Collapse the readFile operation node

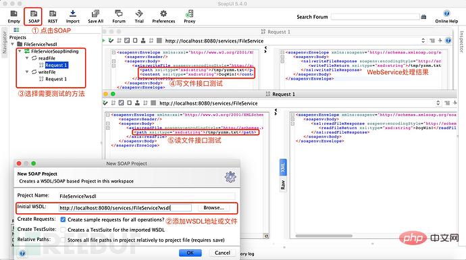27,58
